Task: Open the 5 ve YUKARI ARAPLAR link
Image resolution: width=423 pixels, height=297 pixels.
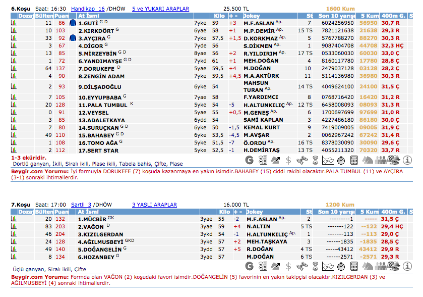Action: (160, 9)
